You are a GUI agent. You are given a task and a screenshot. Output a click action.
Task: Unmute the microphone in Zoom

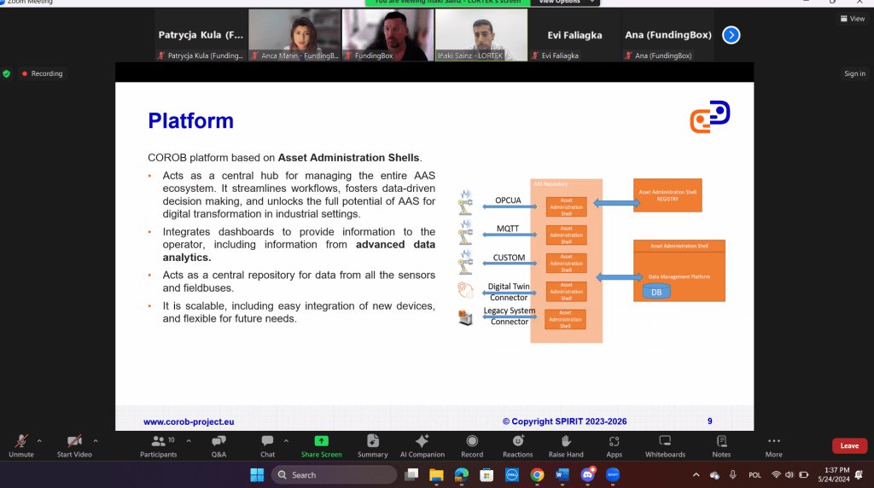pos(21,442)
